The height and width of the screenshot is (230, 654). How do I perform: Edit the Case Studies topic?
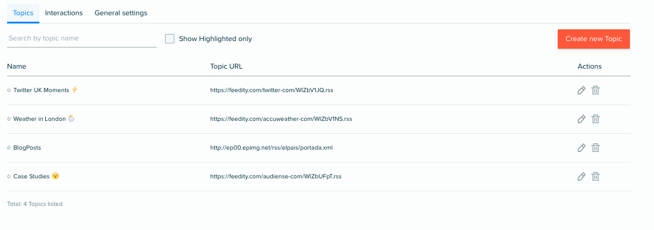coord(581,176)
